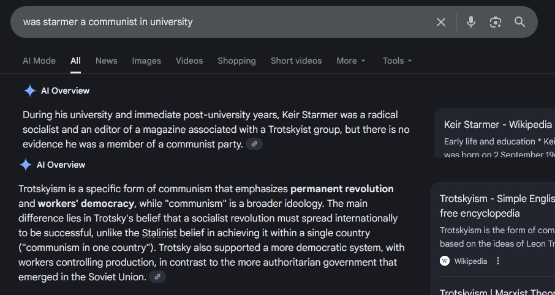This screenshot has height=295, width=555.
Task: Open Trotskyism Simple English encyclopedia link
Action: point(497,206)
